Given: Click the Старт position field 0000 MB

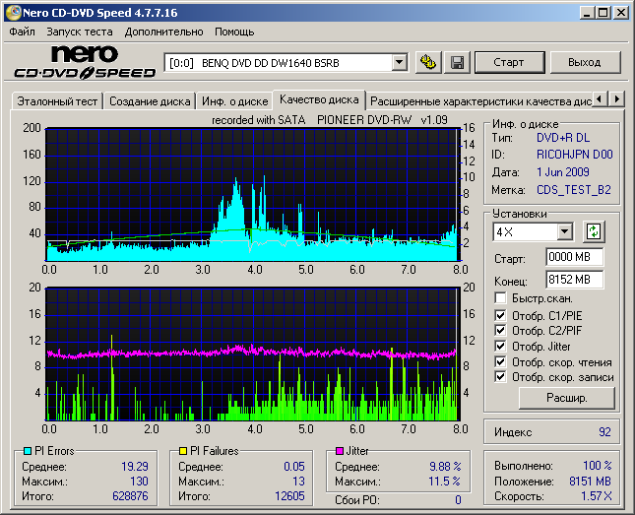Looking at the screenshot, I should click(x=575, y=257).
